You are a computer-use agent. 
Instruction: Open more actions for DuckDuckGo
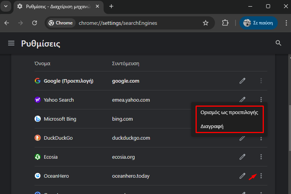click(x=261, y=139)
